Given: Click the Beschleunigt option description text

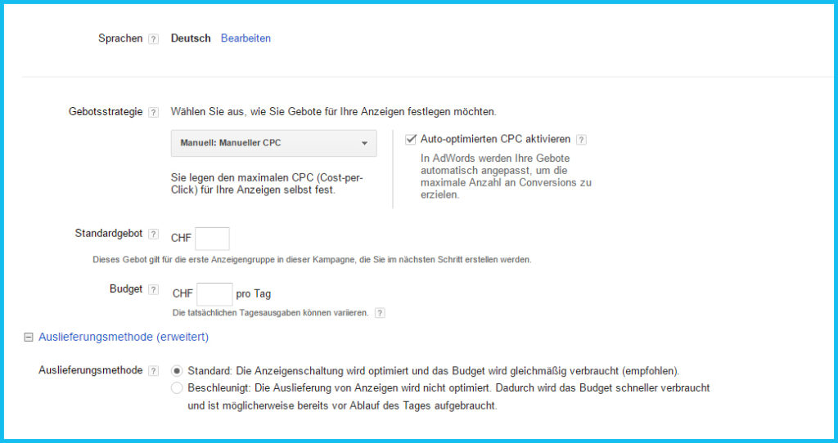Looking at the screenshot, I should click(x=448, y=388).
